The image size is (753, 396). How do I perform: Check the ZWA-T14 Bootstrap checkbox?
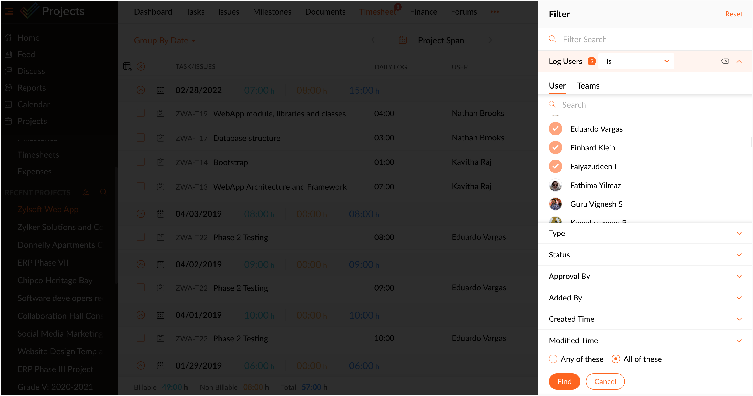141,162
